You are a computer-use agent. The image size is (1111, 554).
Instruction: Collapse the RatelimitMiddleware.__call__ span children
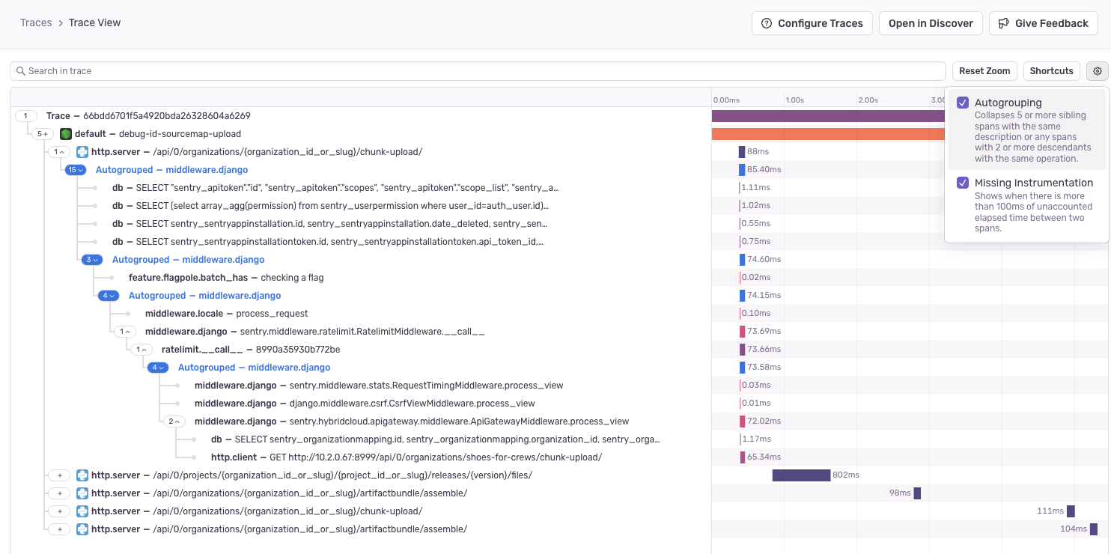coord(124,332)
